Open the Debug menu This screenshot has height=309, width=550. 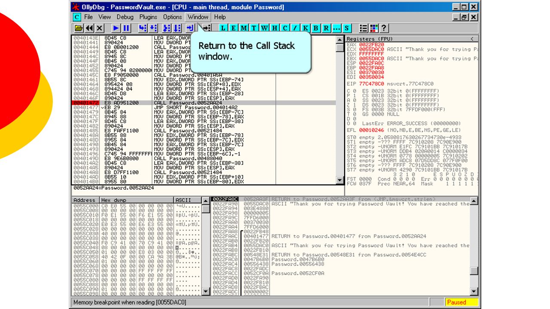125,17
